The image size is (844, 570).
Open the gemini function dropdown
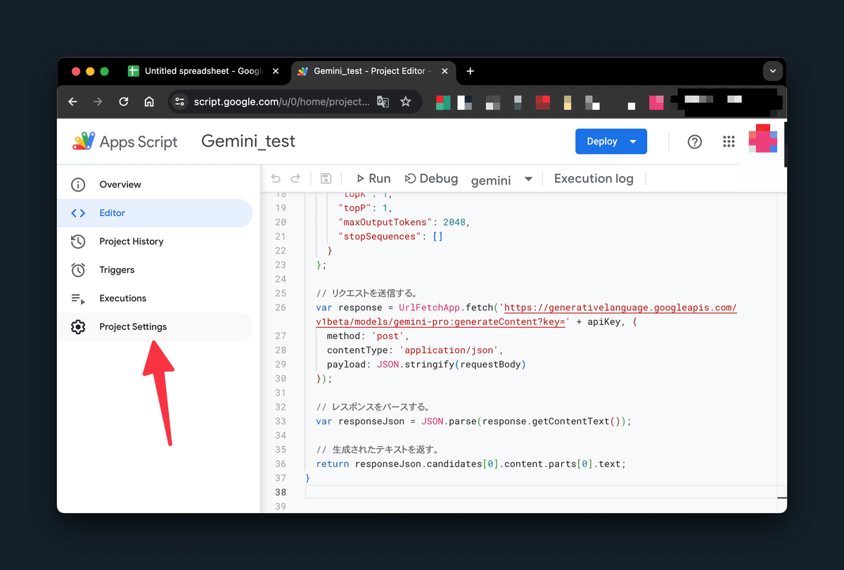point(502,179)
